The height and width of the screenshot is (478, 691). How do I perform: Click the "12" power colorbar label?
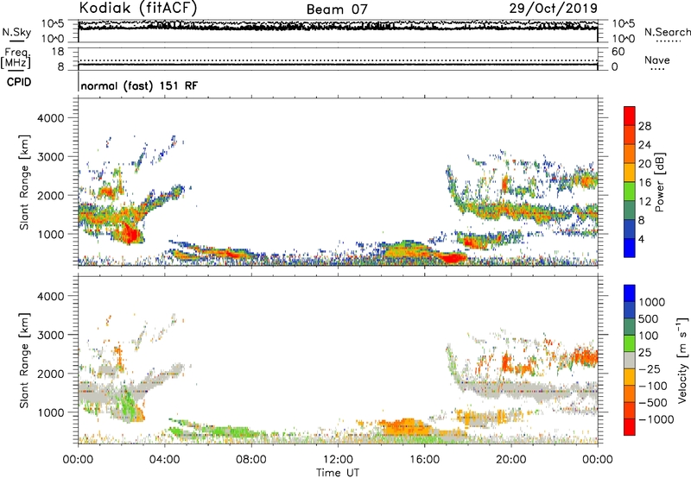coord(644,202)
